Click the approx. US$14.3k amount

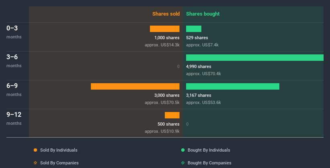(x=162, y=45)
